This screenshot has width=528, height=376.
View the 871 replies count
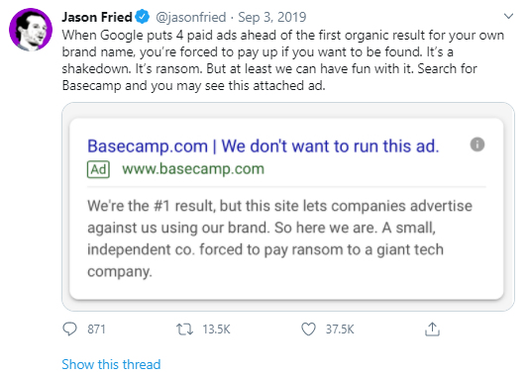(96, 329)
